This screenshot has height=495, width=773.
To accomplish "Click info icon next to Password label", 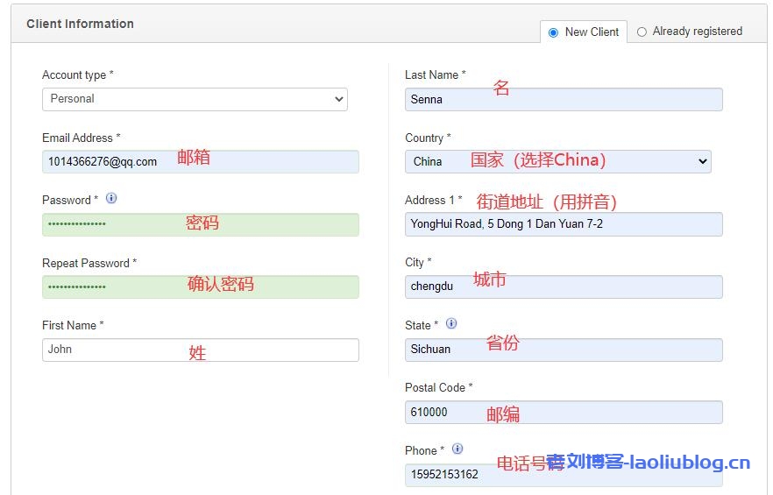I will 111,199.
